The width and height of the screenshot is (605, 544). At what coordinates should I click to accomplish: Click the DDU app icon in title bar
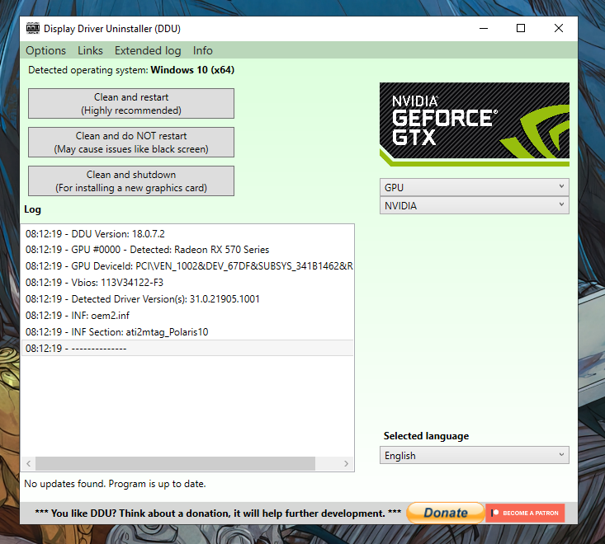click(33, 28)
